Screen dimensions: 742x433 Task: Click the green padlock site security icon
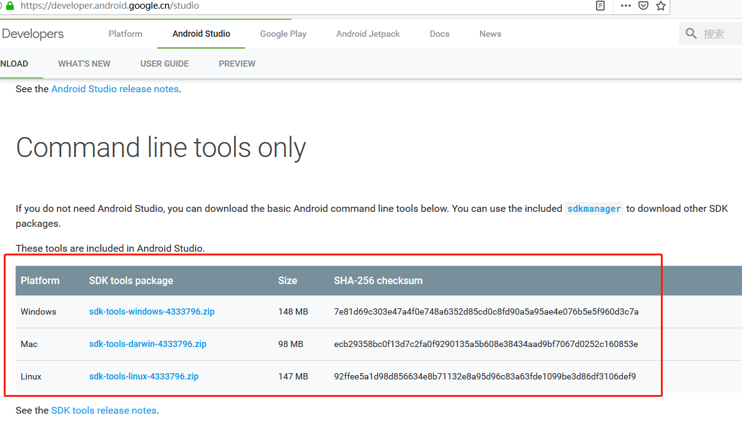9,6
